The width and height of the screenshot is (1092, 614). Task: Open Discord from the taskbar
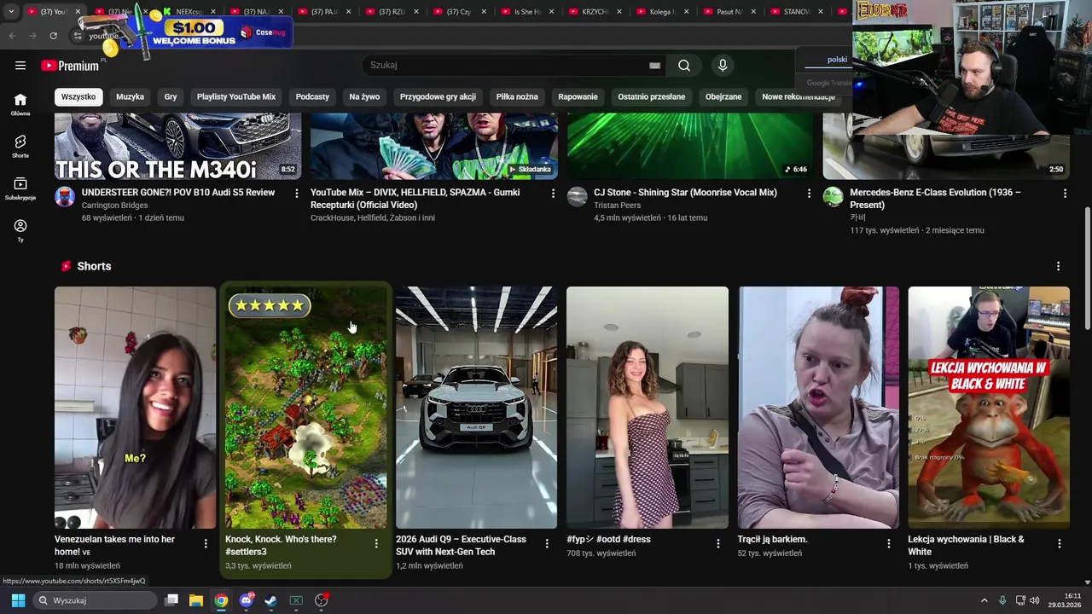pos(247,600)
